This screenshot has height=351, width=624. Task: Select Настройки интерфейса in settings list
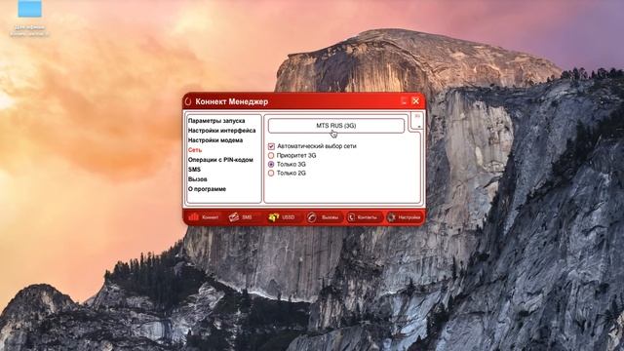click(221, 131)
